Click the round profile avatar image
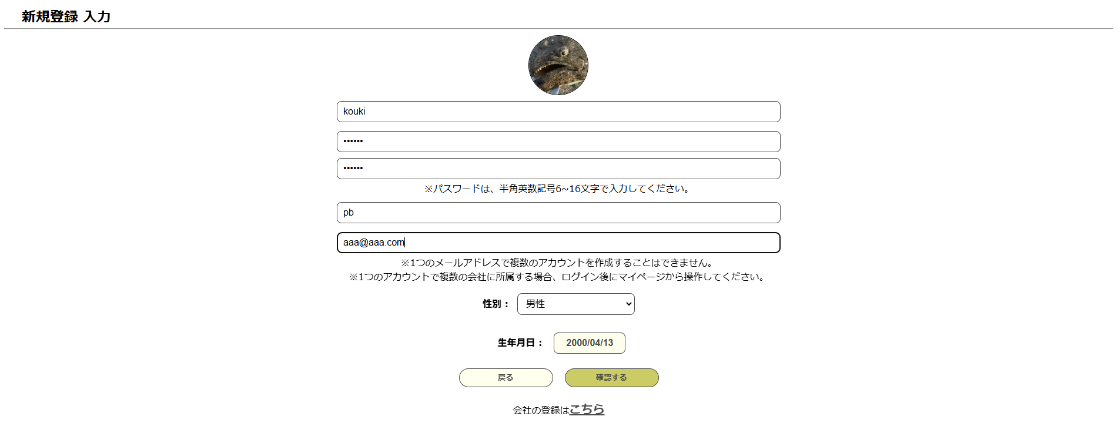 (x=558, y=65)
